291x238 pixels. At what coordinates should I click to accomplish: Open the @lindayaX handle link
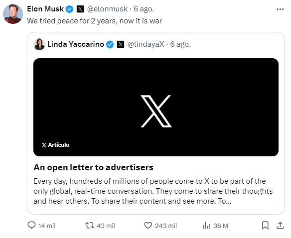coord(145,44)
